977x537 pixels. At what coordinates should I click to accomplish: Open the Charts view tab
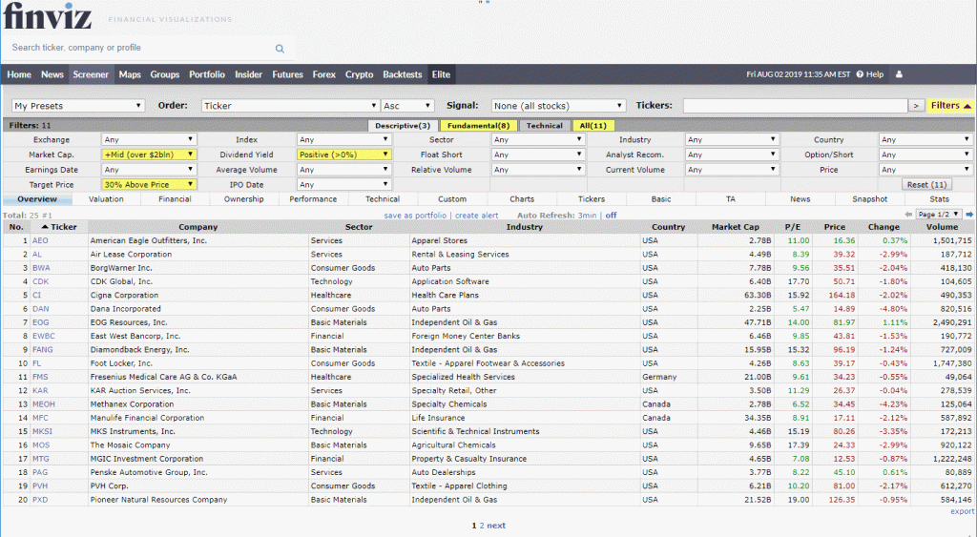[x=522, y=199]
